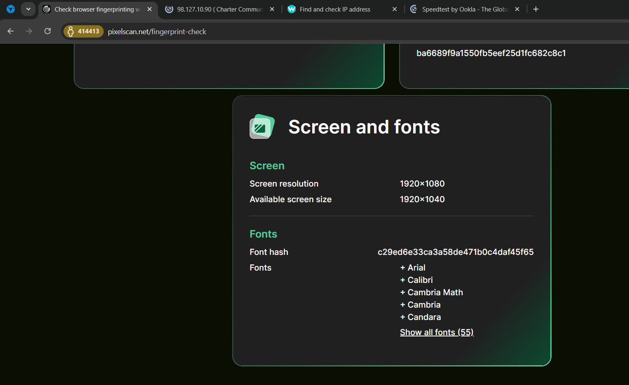629x385 pixels.
Task: Click the Pixelscan favicon on first tab
Action: point(47,9)
